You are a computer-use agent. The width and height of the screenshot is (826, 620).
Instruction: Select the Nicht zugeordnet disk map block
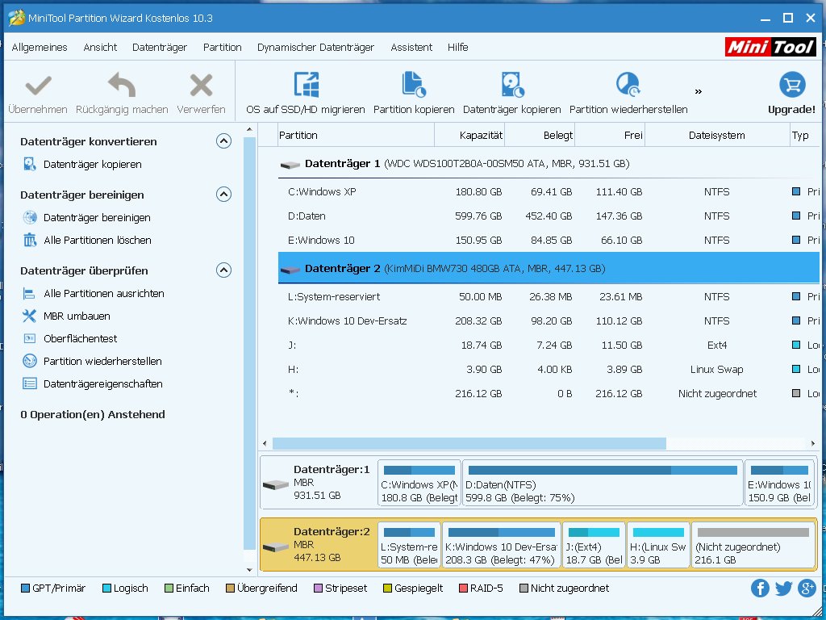[x=753, y=545]
